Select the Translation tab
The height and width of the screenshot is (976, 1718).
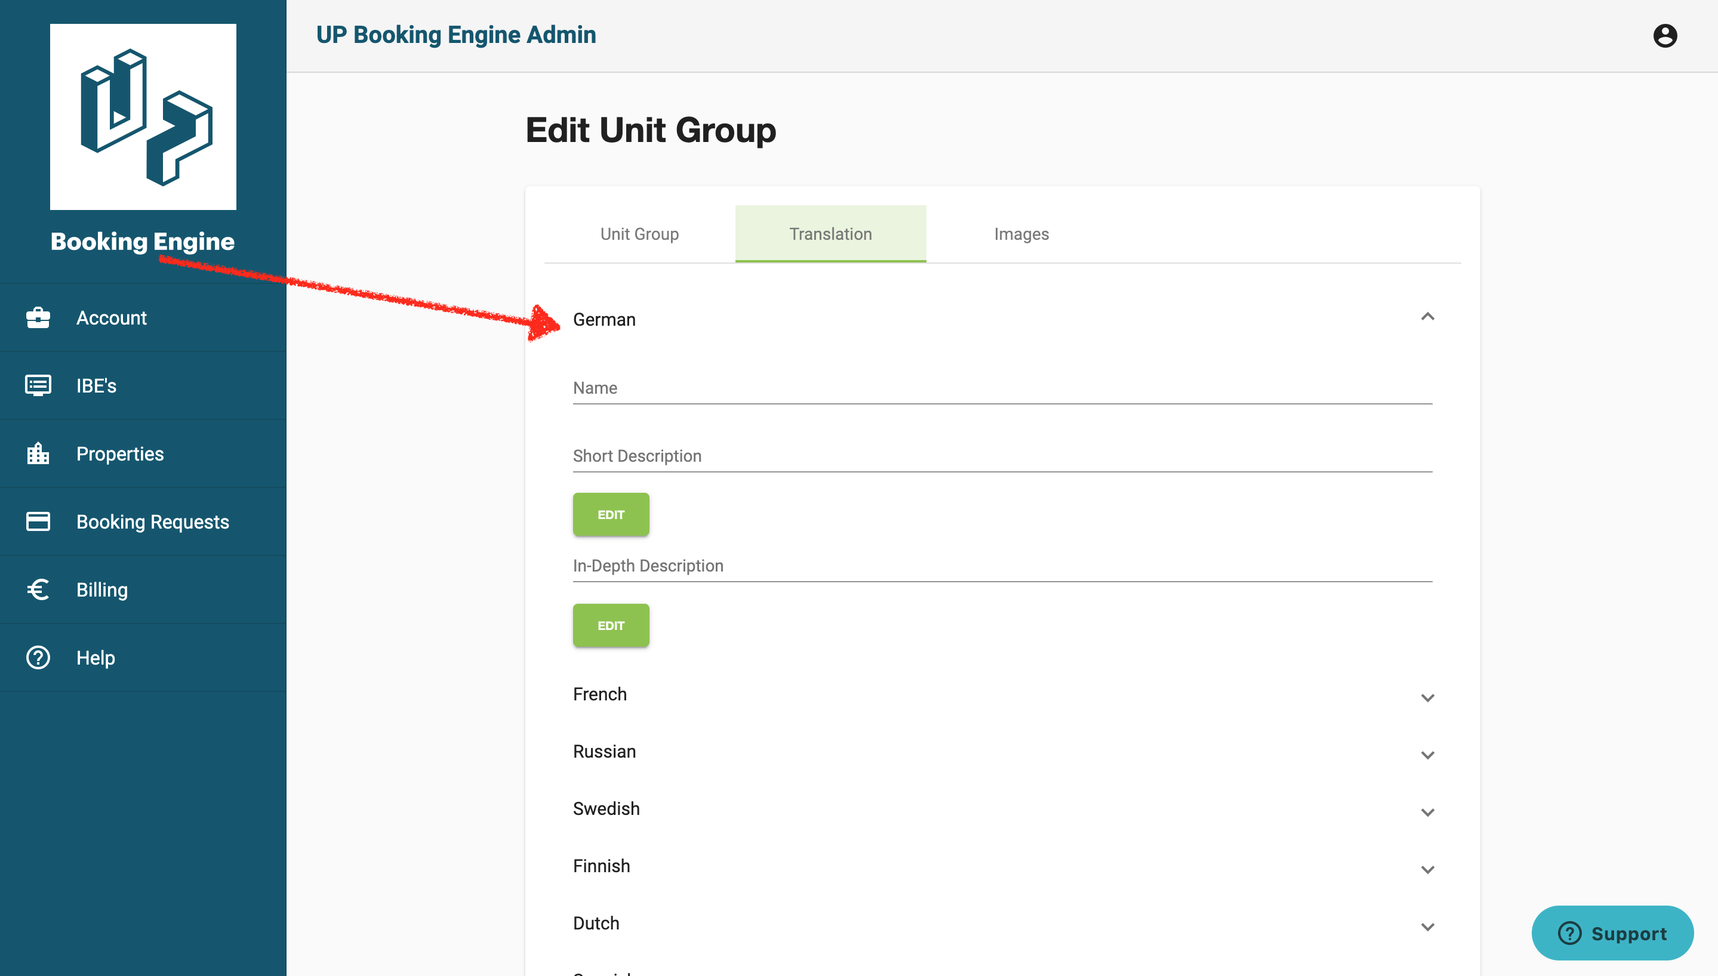click(830, 233)
